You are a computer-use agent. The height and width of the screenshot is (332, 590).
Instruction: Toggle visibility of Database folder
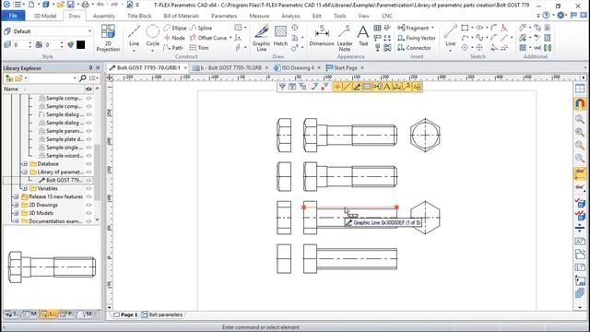88,164
